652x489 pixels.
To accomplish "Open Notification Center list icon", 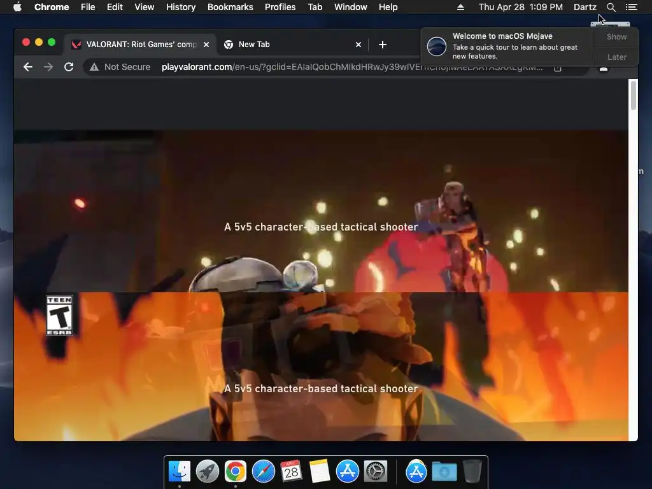I will (631, 7).
